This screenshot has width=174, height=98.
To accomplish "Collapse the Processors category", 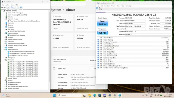I will 4,60.
